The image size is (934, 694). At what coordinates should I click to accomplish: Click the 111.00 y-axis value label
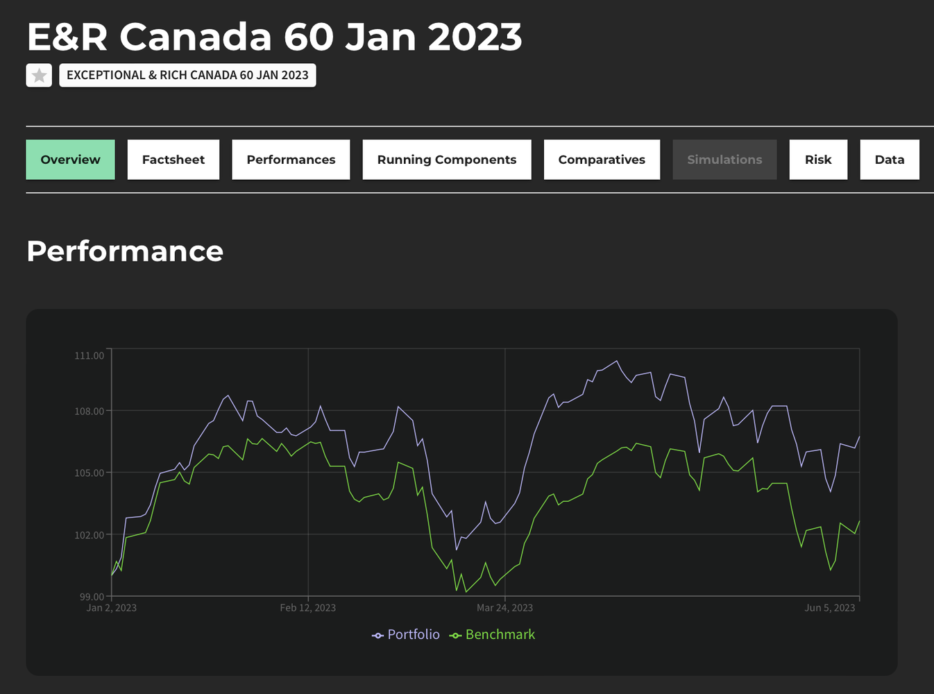tap(90, 355)
